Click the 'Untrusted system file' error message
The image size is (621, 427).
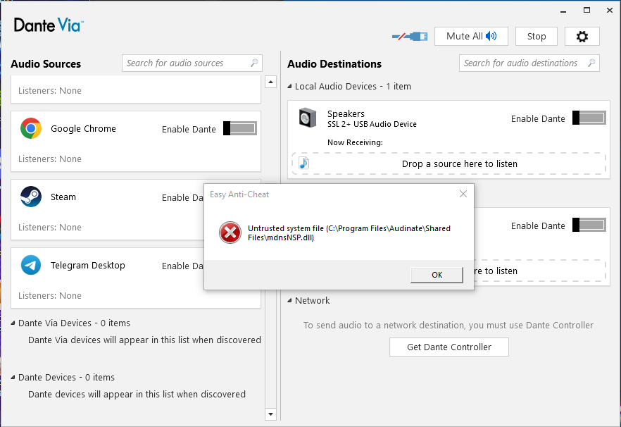tap(349, 233)
